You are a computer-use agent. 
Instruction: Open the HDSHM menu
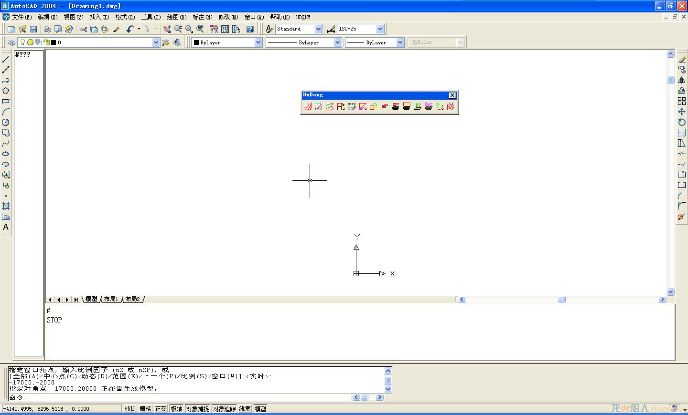[303, 17]
